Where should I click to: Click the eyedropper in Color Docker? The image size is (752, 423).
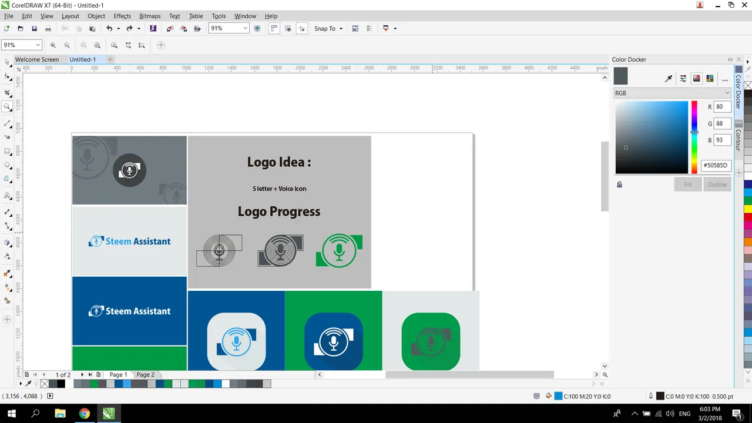click(669, 78)
